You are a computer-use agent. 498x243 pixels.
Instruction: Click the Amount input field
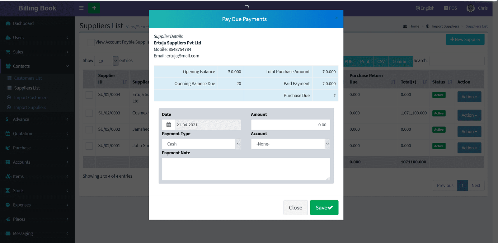290,125
